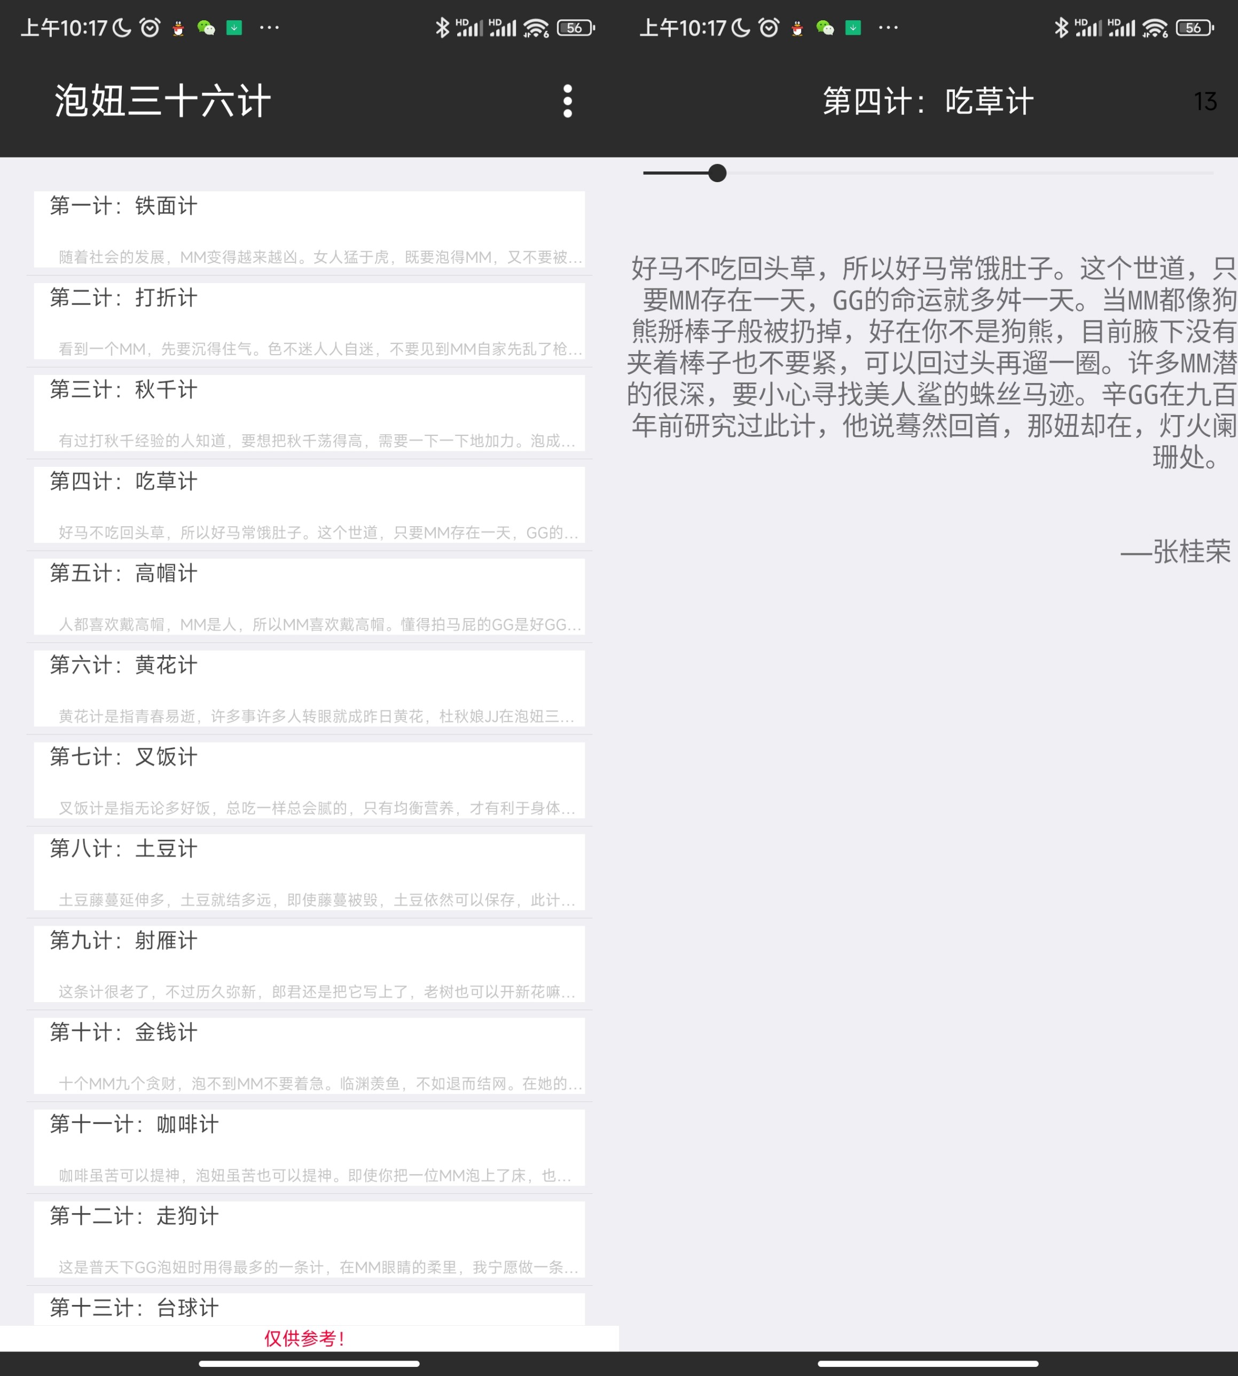Tap the WeChat icon in right status bar
Screen dimensions: 1238x1376
point(825,28)
